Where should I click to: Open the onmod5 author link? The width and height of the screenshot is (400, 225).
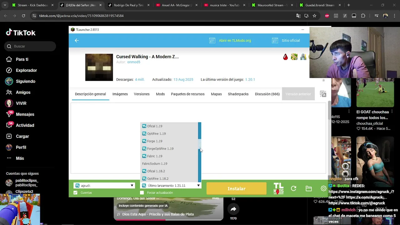[x=133, y=62]
